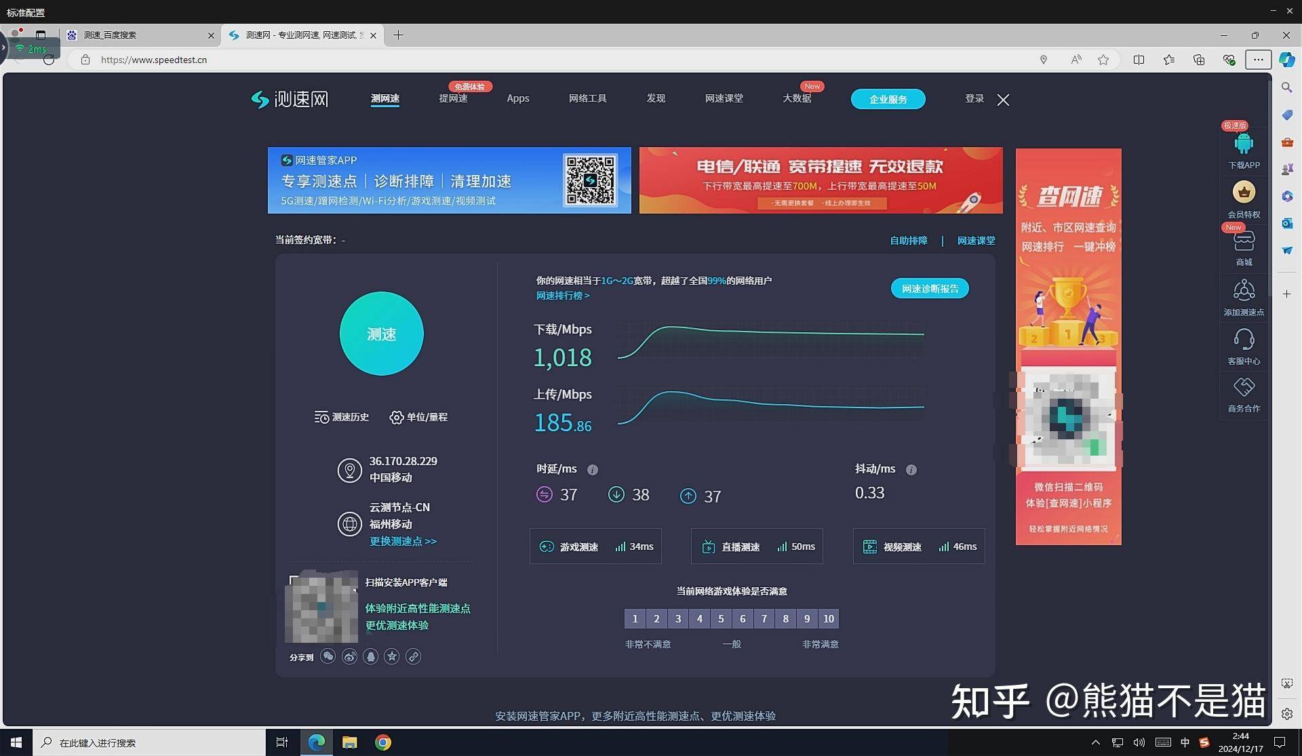The image size is (1302, 756).
Task: Rate game experience as 9
Action: point(807,618)
